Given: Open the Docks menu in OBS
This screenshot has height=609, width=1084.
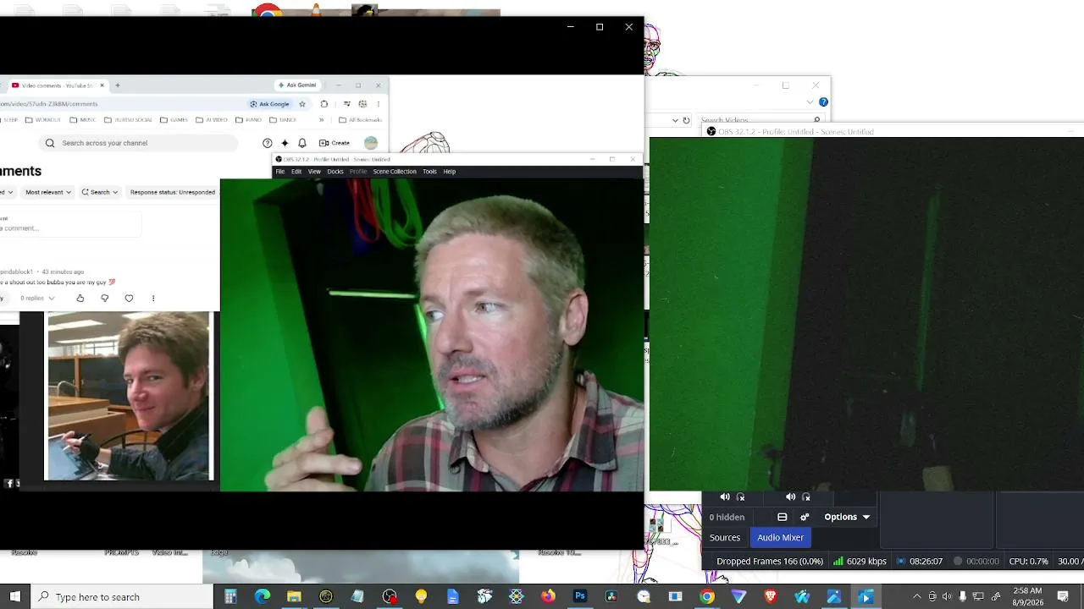Looking at the screenshot, I should [335, 172].
